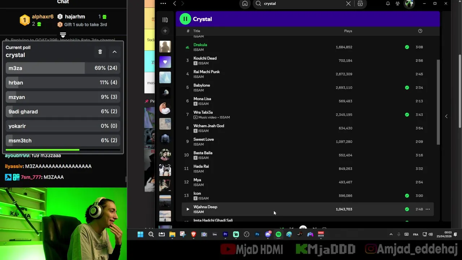
Task: Select the 'Koulchi Dead' track title
Action: [205, 58]
